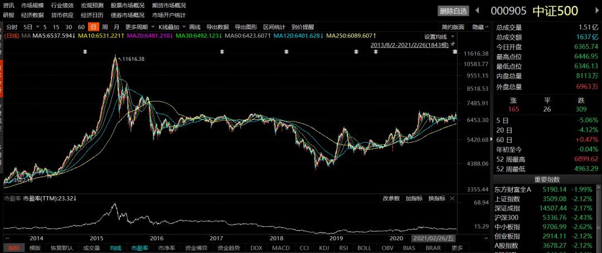Click the 删除自选 button
Image resolution: width=602 pixels, height=253 pixels.
click(454, 11)
